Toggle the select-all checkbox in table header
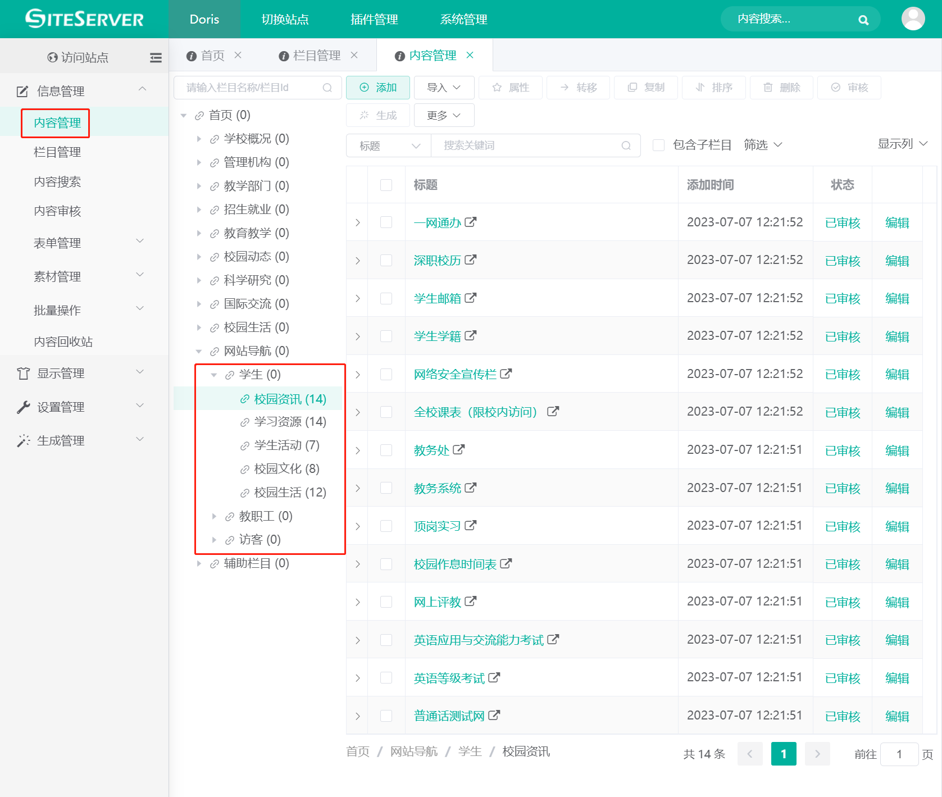This screenshot has width=942, height=797. [386, 185]
